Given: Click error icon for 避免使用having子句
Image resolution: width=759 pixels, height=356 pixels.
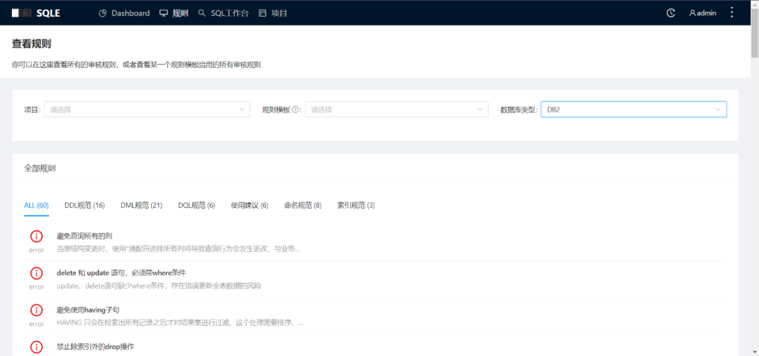Looking at the screenshot, I should (x=37, y=310).
